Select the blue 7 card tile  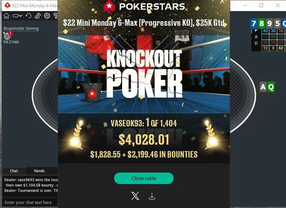tap(254, 23)
